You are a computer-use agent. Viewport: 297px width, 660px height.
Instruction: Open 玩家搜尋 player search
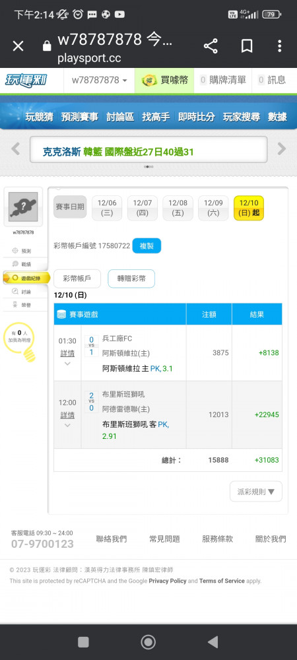click(x=242, y=117)
